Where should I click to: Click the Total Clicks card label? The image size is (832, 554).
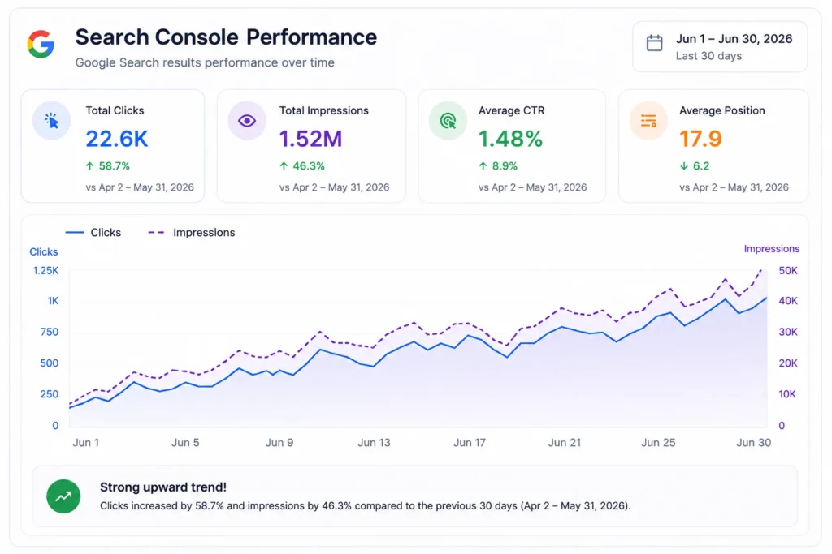tap(115, 110)
